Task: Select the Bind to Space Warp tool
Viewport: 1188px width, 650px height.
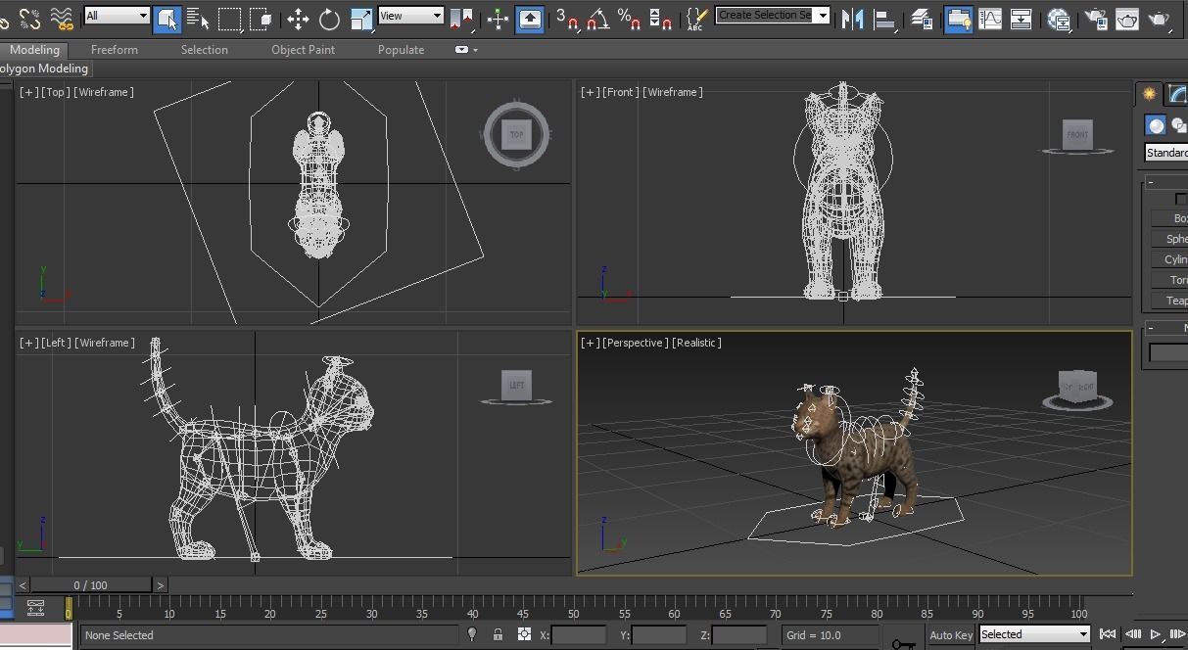Action: tap(62, 18)
